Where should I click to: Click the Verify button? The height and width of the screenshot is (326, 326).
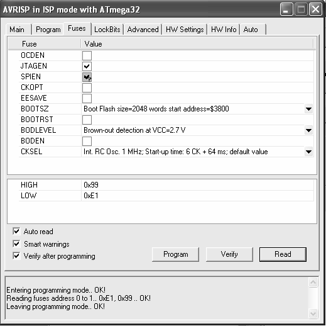coord(229,254)
